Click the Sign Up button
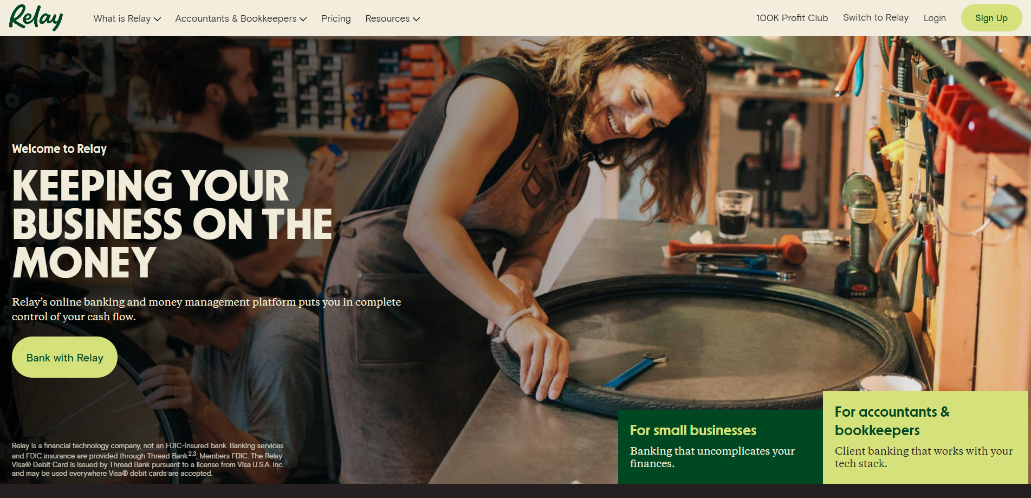 pyautogui.click(x=991, y=18)
